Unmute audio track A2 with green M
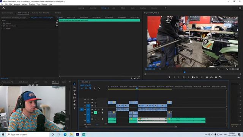This screenshot has height=137, width=243. [95, 113]
